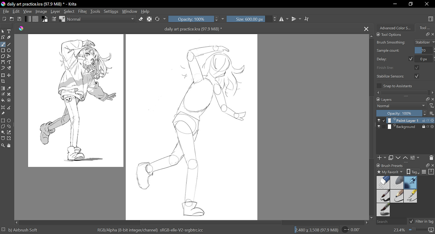Choose the Crop tool
This screenshot has height=234, width=435.
tap(3, 81)
